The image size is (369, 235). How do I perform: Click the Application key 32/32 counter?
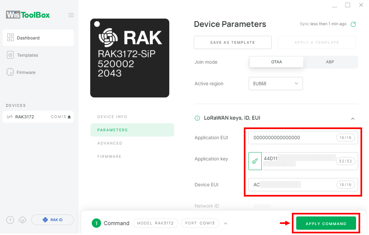345,161
